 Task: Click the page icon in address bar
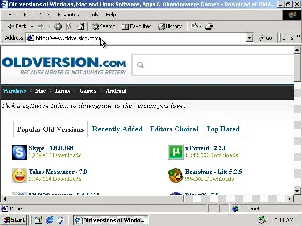[x=30, y=38]
